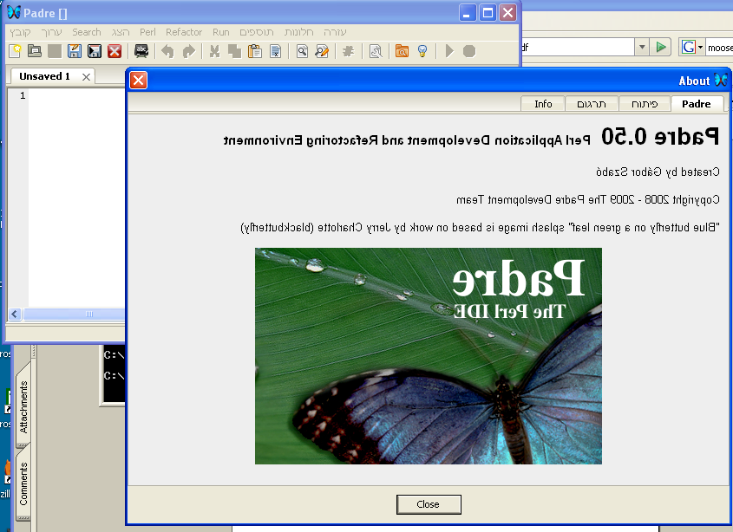Click the Undo arrow icon
The height and width of the screenshot is (532, 733).
point(167,50)
